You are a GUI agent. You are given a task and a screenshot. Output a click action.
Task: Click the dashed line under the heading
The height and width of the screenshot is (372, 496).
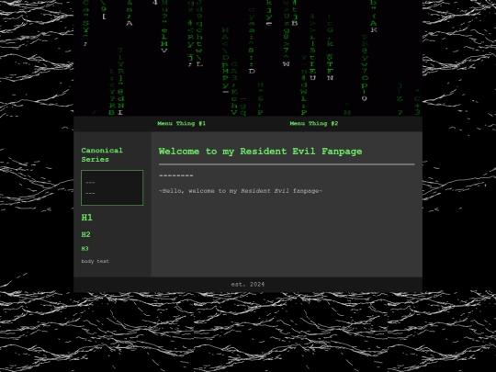pyautogui.click(x=175, y=175)
